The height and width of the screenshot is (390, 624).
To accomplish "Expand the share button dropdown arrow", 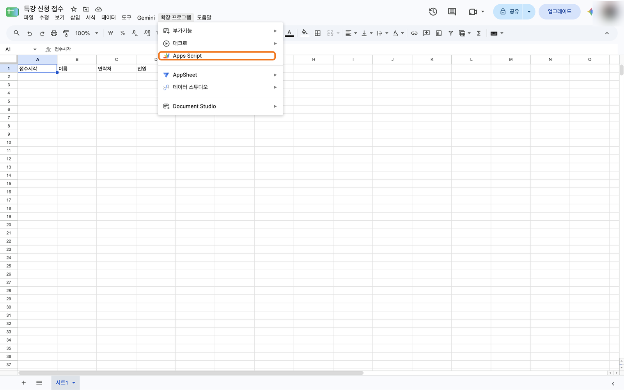I will click(x=529, y=12).
